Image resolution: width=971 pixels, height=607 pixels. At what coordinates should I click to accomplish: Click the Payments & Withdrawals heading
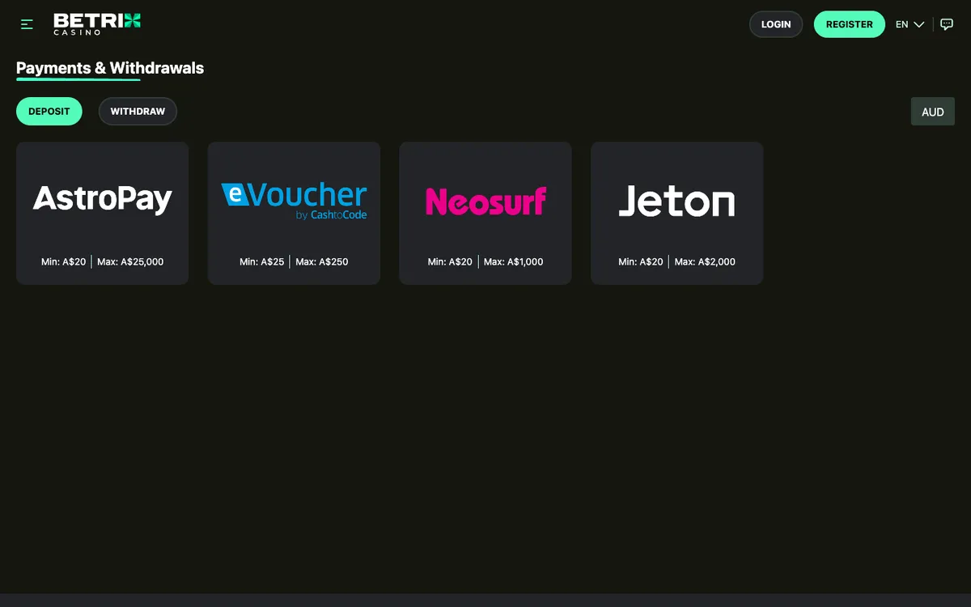(x=110, y=68)
